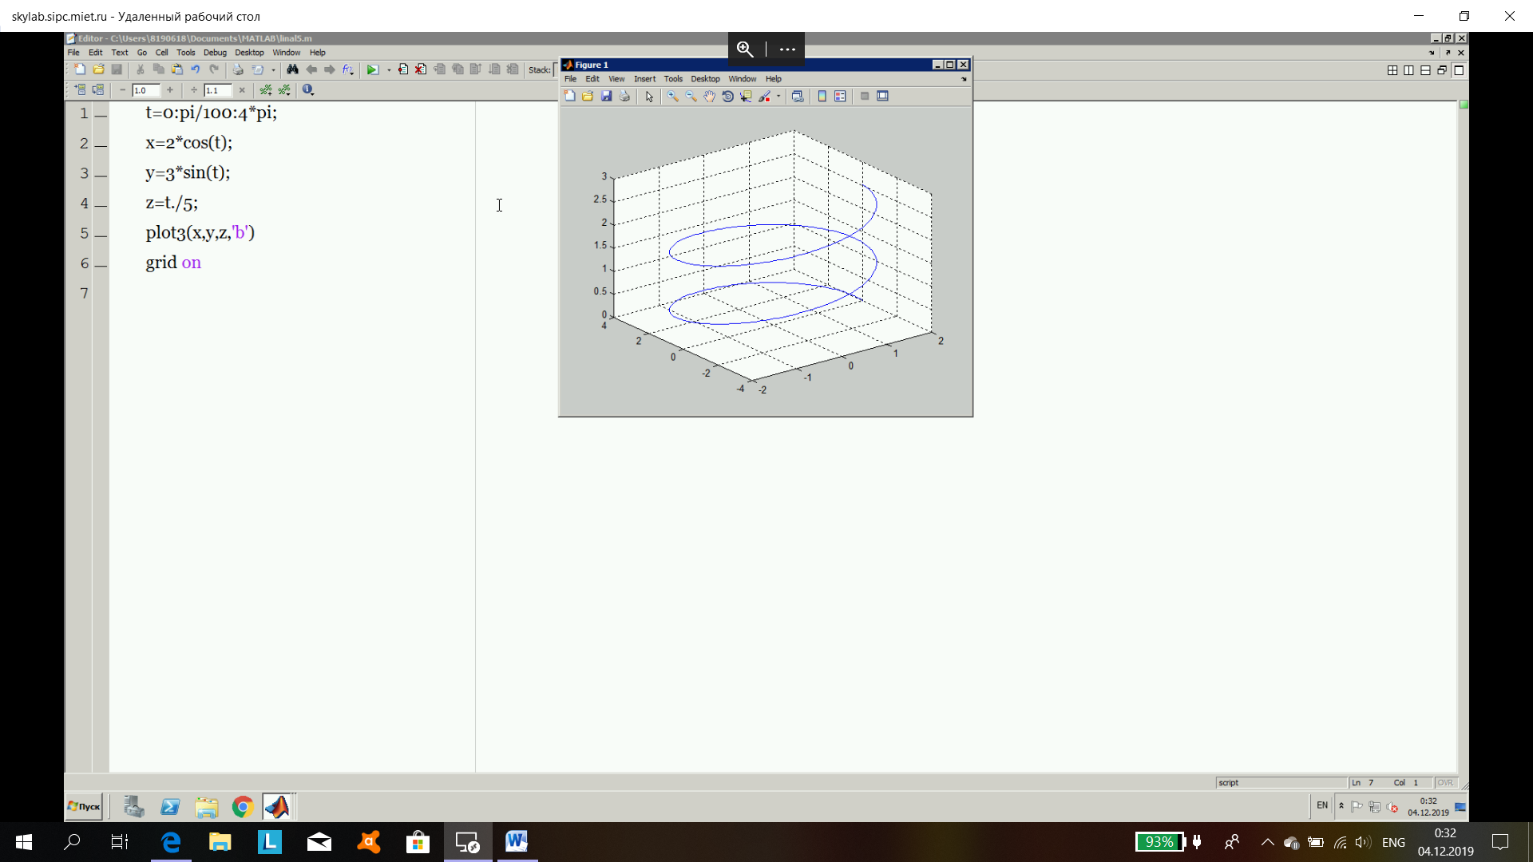Select the Rotate 3D tool in Figure 1

point(727,96)
